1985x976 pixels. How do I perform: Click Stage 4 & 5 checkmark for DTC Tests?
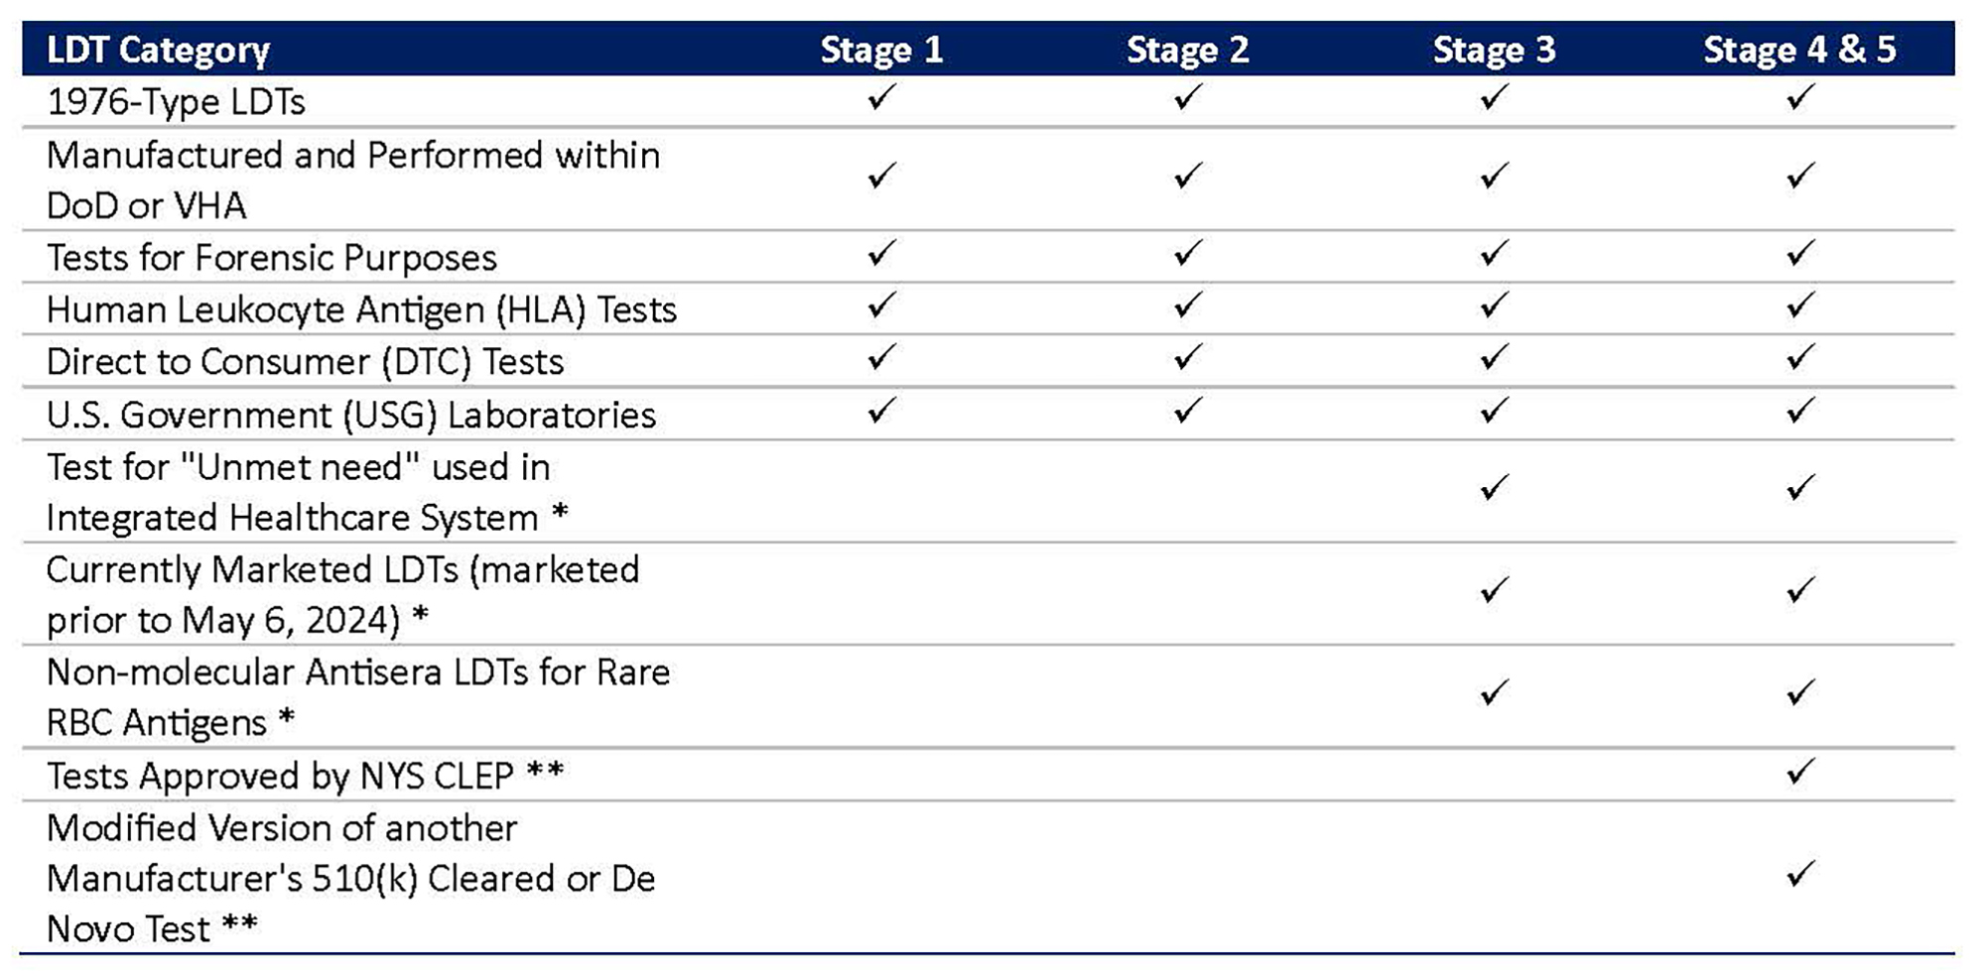(x=1800, y=357)
